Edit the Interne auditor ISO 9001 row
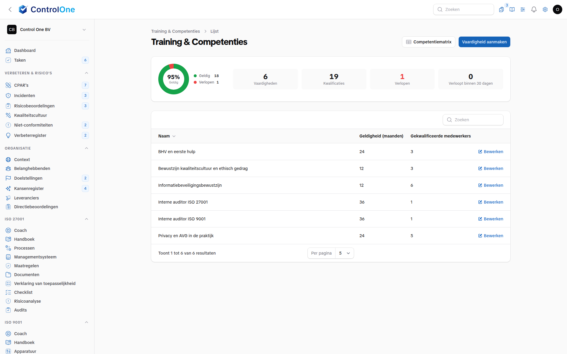The image size is (567, 354). pos(491,219)
